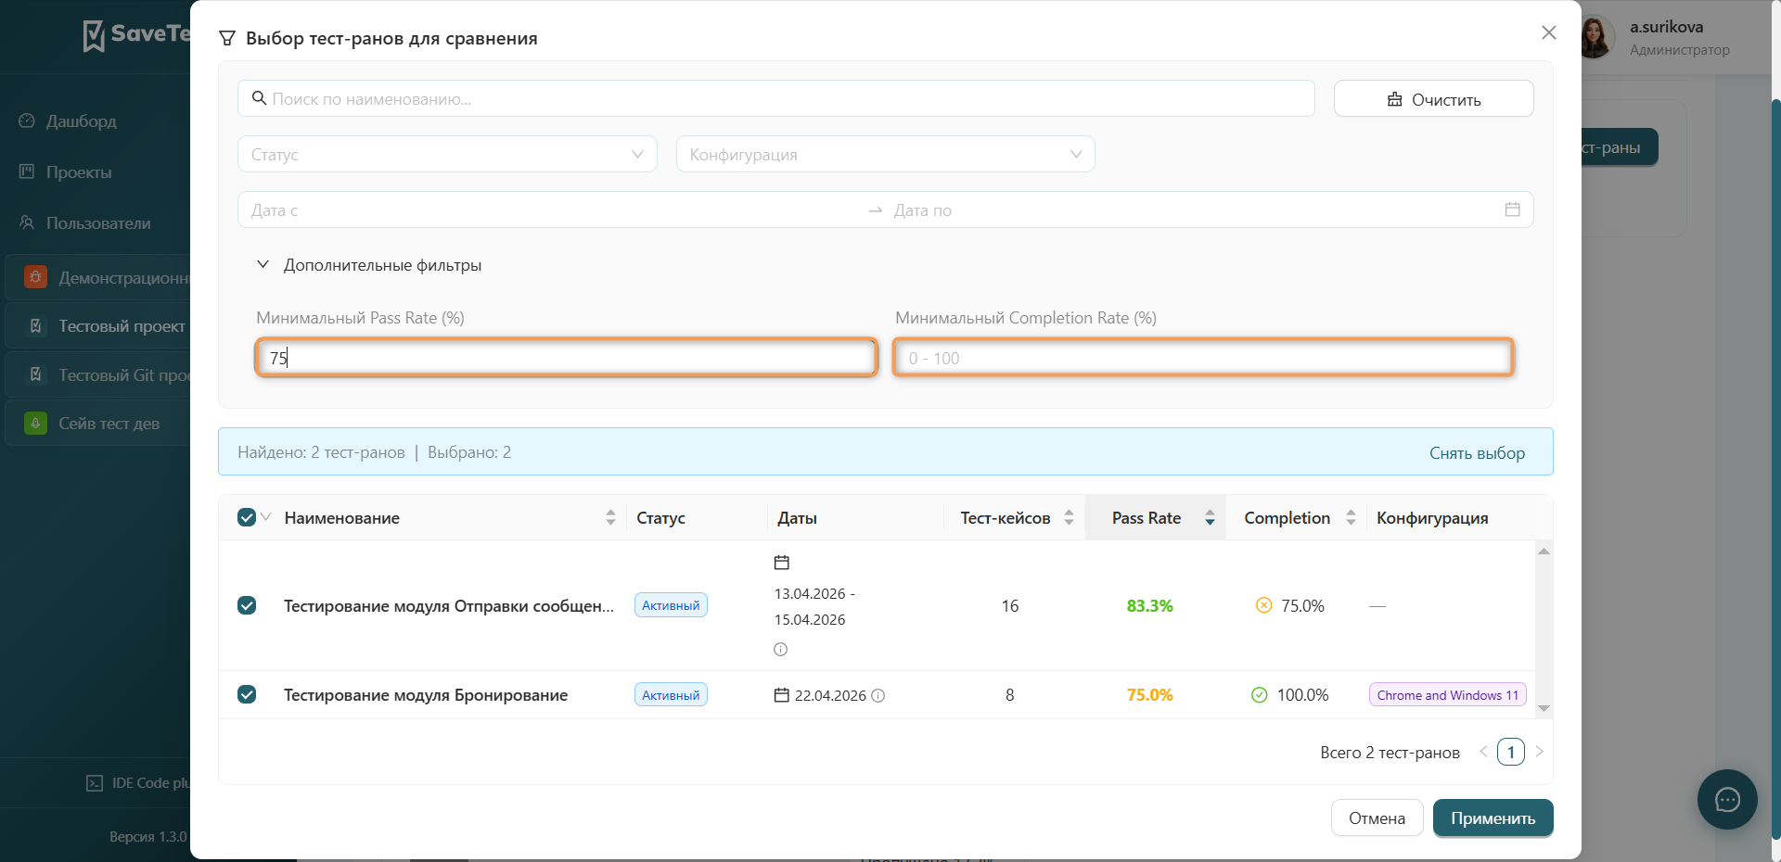1781x862 pixels.
Task: Click info icon under 15.04.2026 date
Action: pyautogui.click(x=780, y=649)
